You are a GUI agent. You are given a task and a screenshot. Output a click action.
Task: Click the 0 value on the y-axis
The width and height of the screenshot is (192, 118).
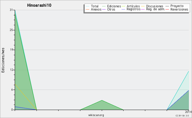[x=12, y=110]
